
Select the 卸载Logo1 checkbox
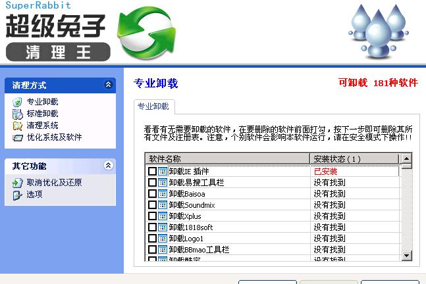(152, 239)
